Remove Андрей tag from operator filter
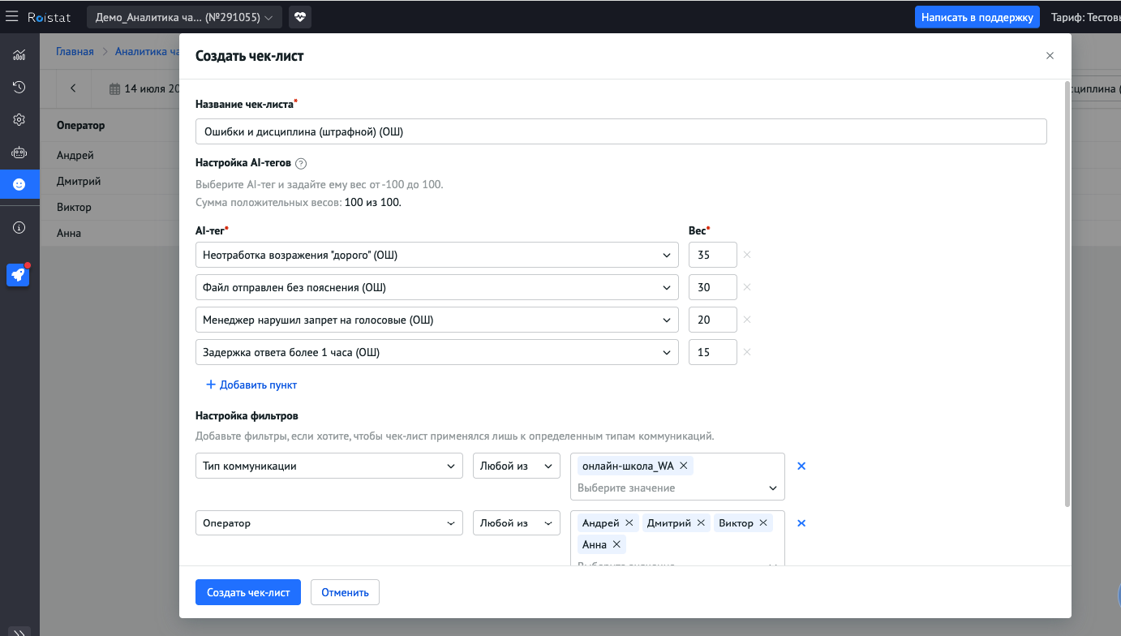 (629, 523)
